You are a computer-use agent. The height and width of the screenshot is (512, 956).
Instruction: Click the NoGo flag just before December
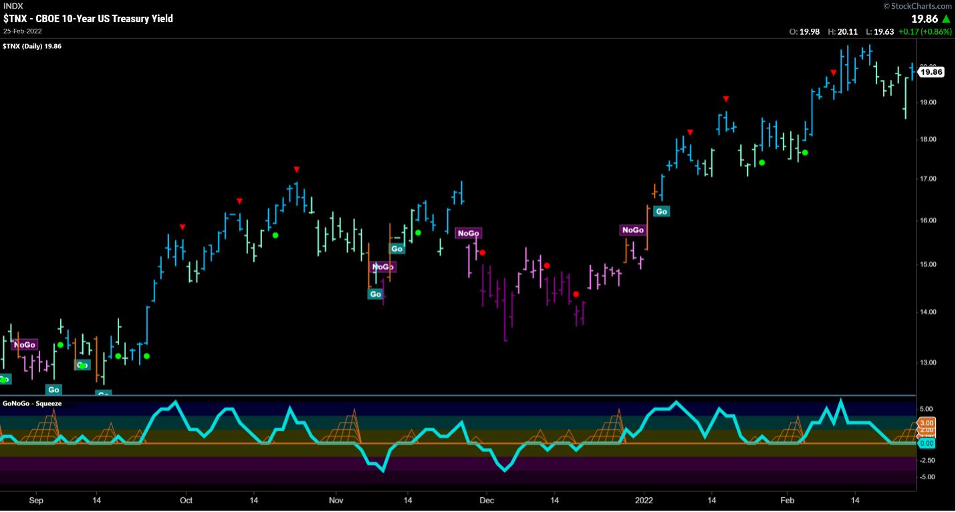click(468, 233)
